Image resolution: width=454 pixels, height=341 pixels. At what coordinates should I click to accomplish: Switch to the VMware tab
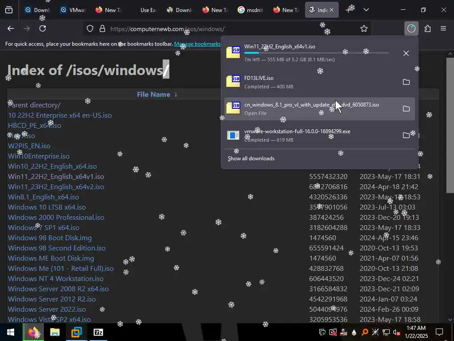click(x=73, y=10)
